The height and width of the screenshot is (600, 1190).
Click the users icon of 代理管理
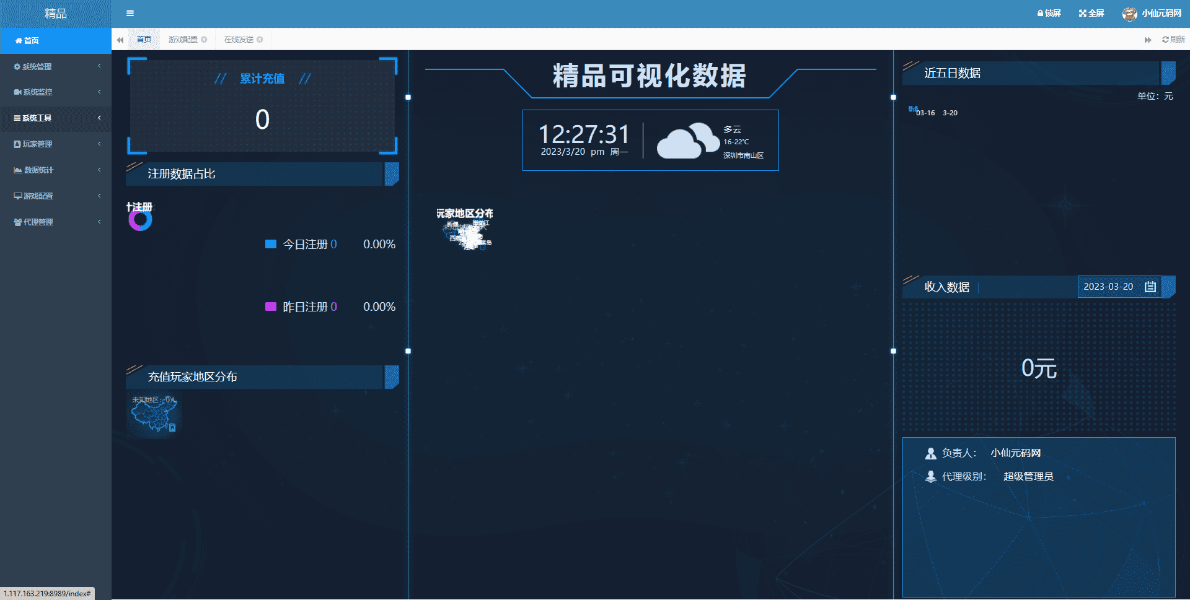pyautogui.click(x=18, y=222)
